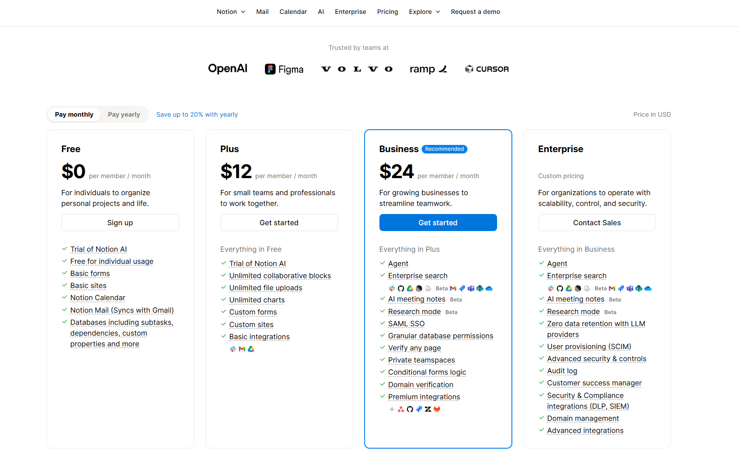Click the Jira icon under Premium integrations
Image resolution: width=740 pixels, height=472 pixels.
click(x=419, y=409)
